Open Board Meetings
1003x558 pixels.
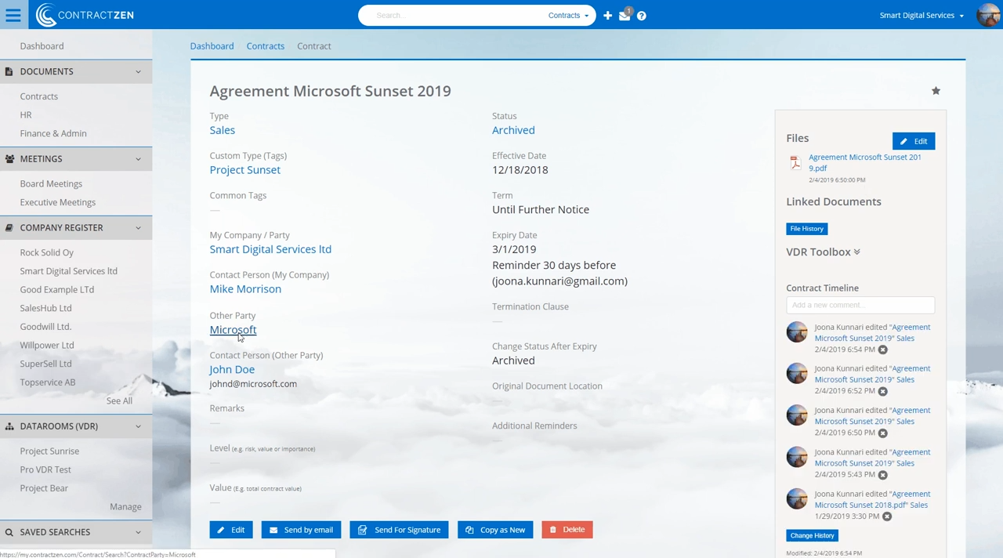tap(51, 184)
